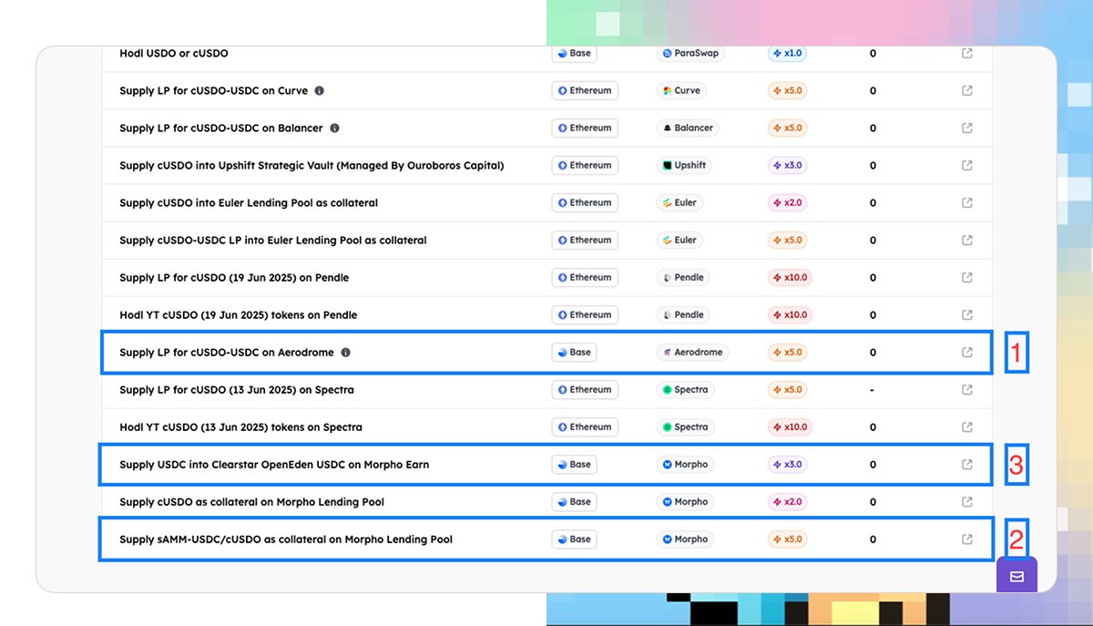Image resolution: width=1093 pixels, height=626 pixels.
Task: Click x10.0 multiplier in Supply LP Pendle row
Action: [790, 277]
